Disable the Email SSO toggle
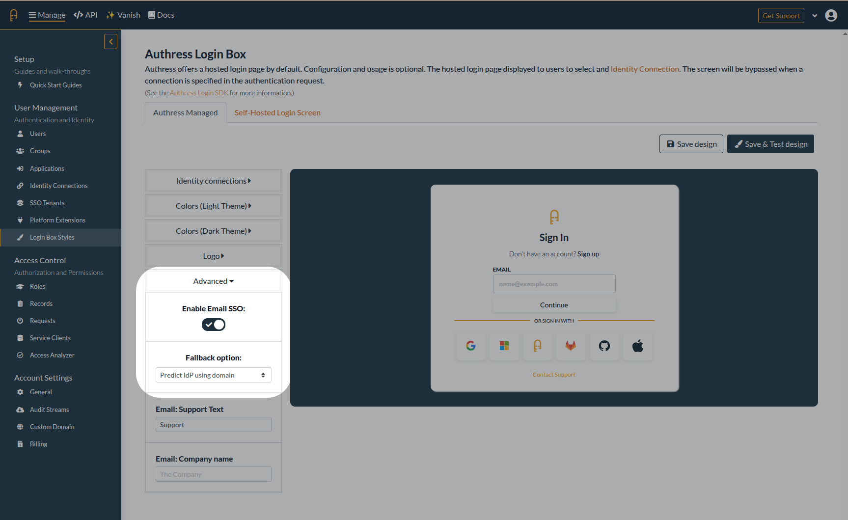Image resolution: width=848 pixels, height=520 pixels. (213, 325)
